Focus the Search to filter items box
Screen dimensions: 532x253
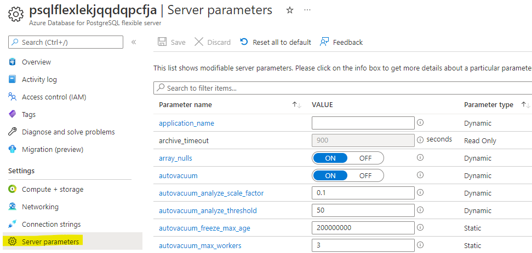342,89
